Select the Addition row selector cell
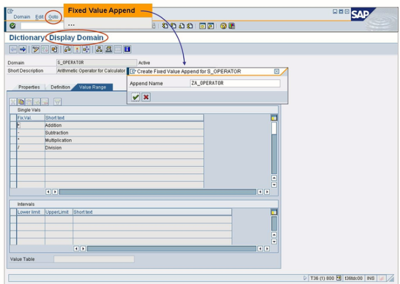 pyautogui.click(x=13, y=126)
